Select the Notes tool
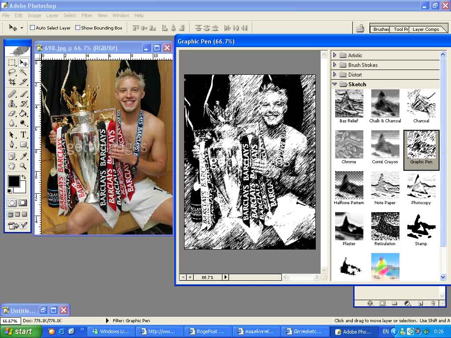Image resolution: width=451 pixels, height=338 pixels. click(x=12, y=156)
